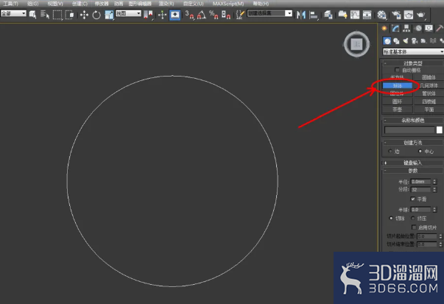
Task: Open the 渲染(R) menu
Action: 166,4
